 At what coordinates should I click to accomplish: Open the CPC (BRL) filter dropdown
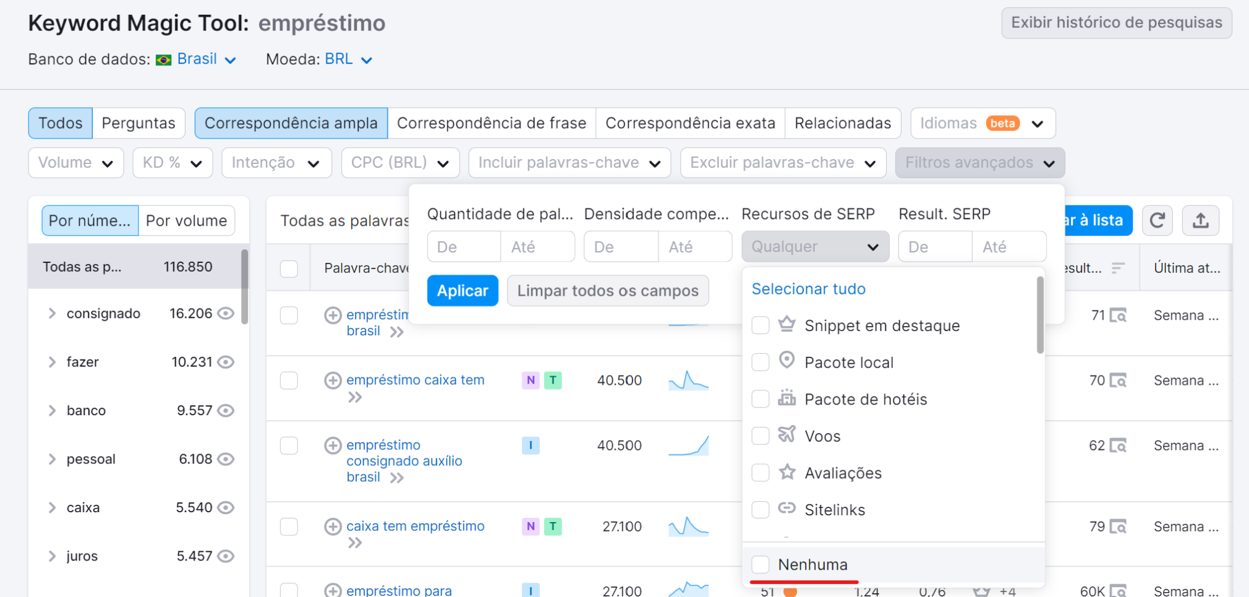click(400, 163)
